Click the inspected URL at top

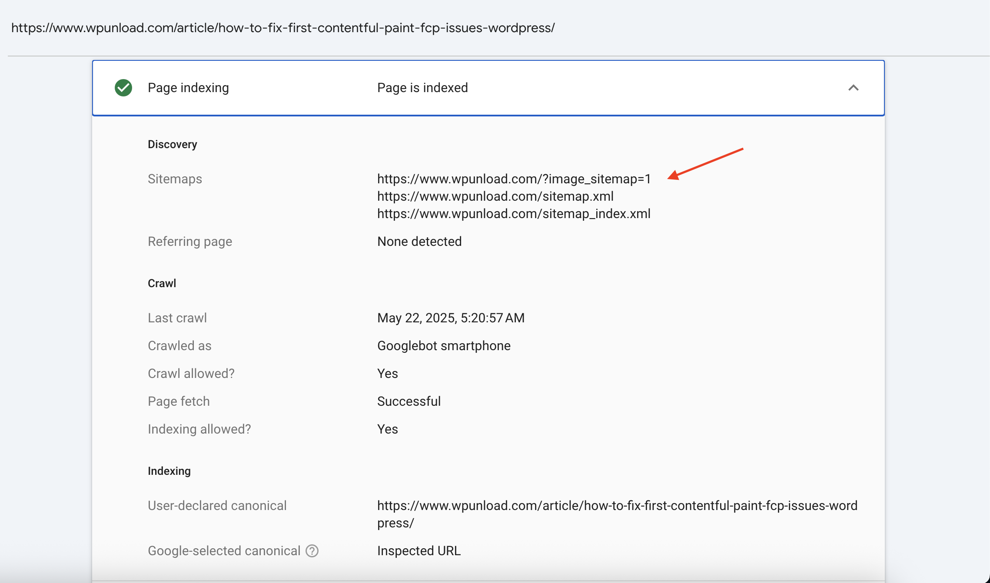coord(283,28)
